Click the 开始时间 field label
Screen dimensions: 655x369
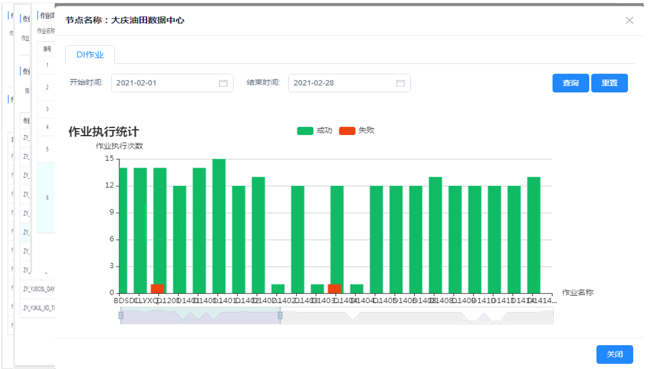[x=86, y=83]
